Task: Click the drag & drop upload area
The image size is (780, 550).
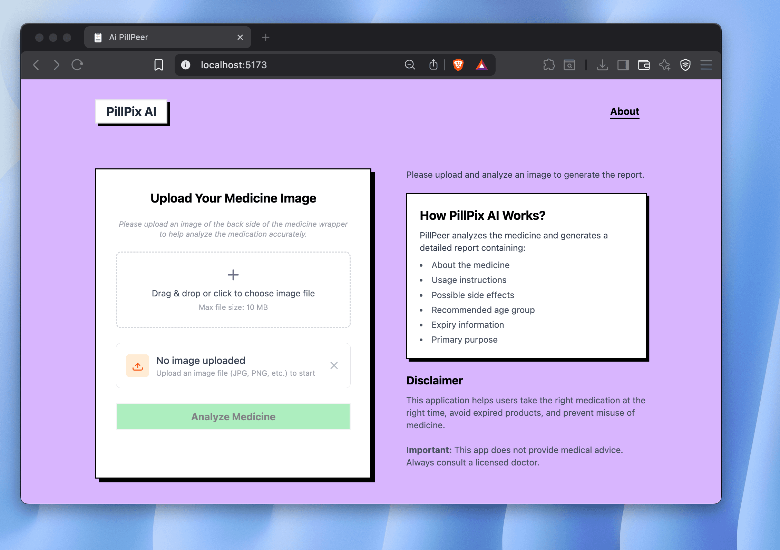Action: (233, 290)
